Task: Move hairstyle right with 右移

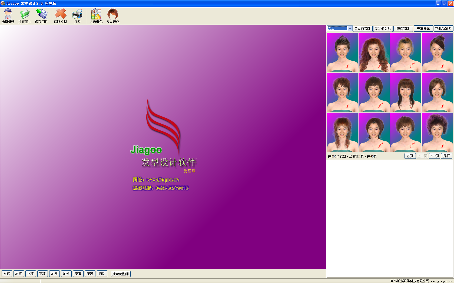Action: [19, 274]
